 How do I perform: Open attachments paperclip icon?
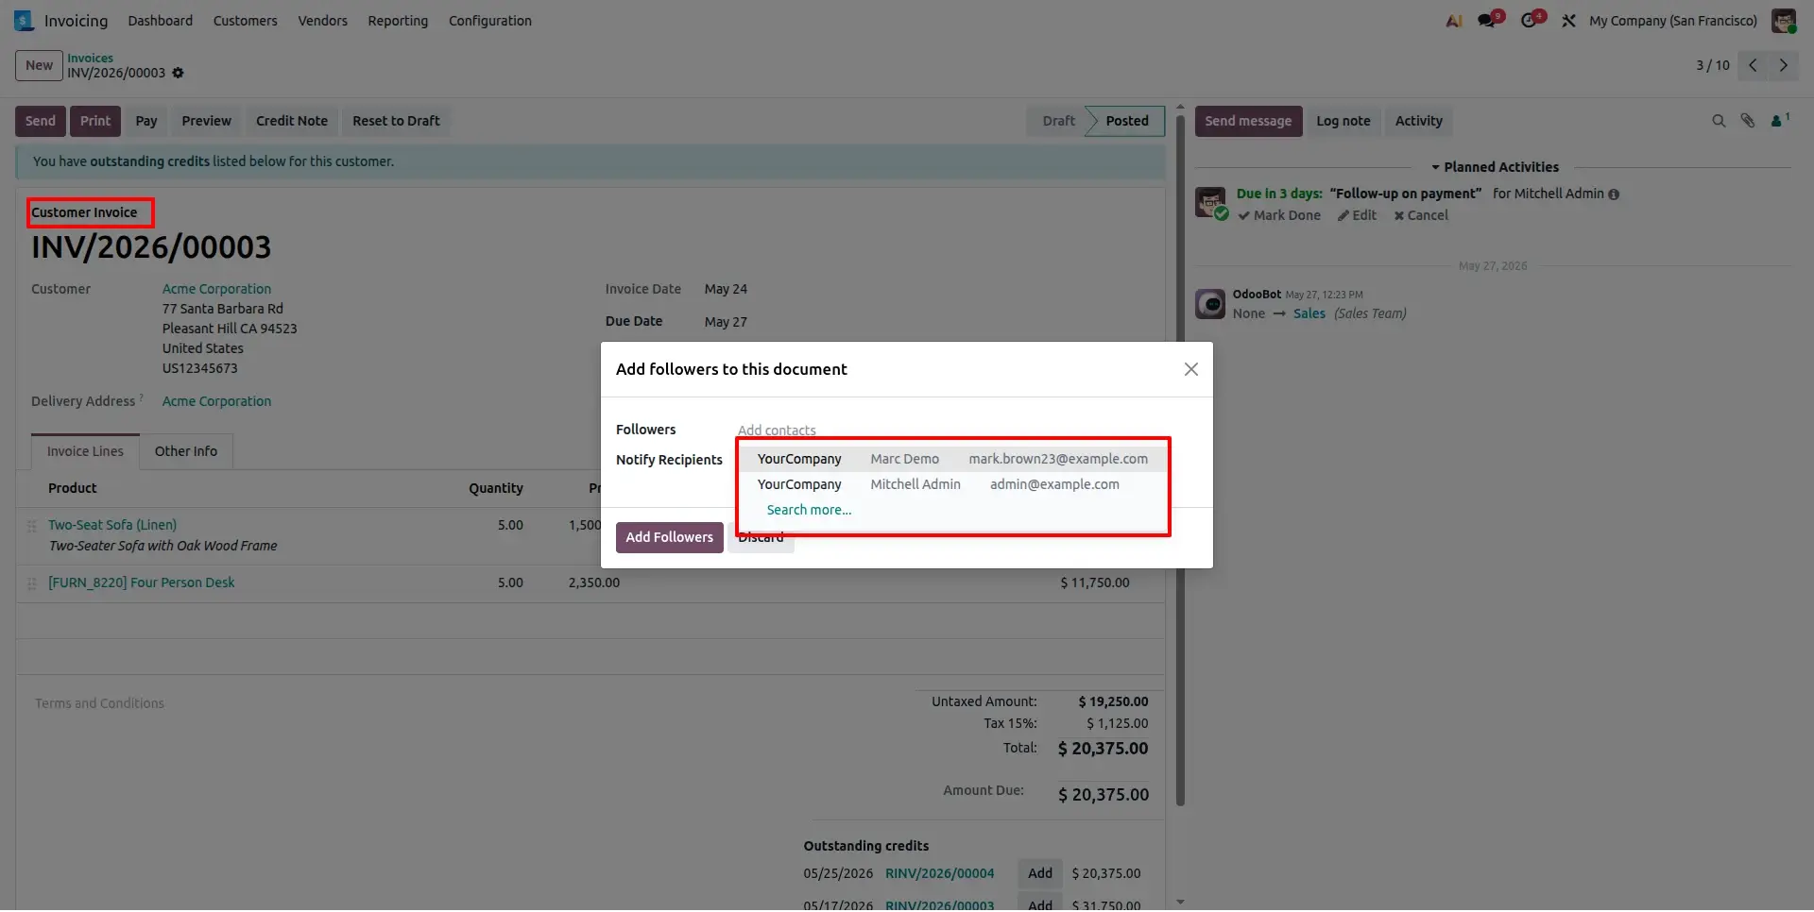point(1747,121)
